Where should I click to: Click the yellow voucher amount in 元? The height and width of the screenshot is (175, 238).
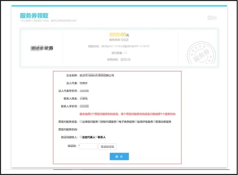[119, 35]
